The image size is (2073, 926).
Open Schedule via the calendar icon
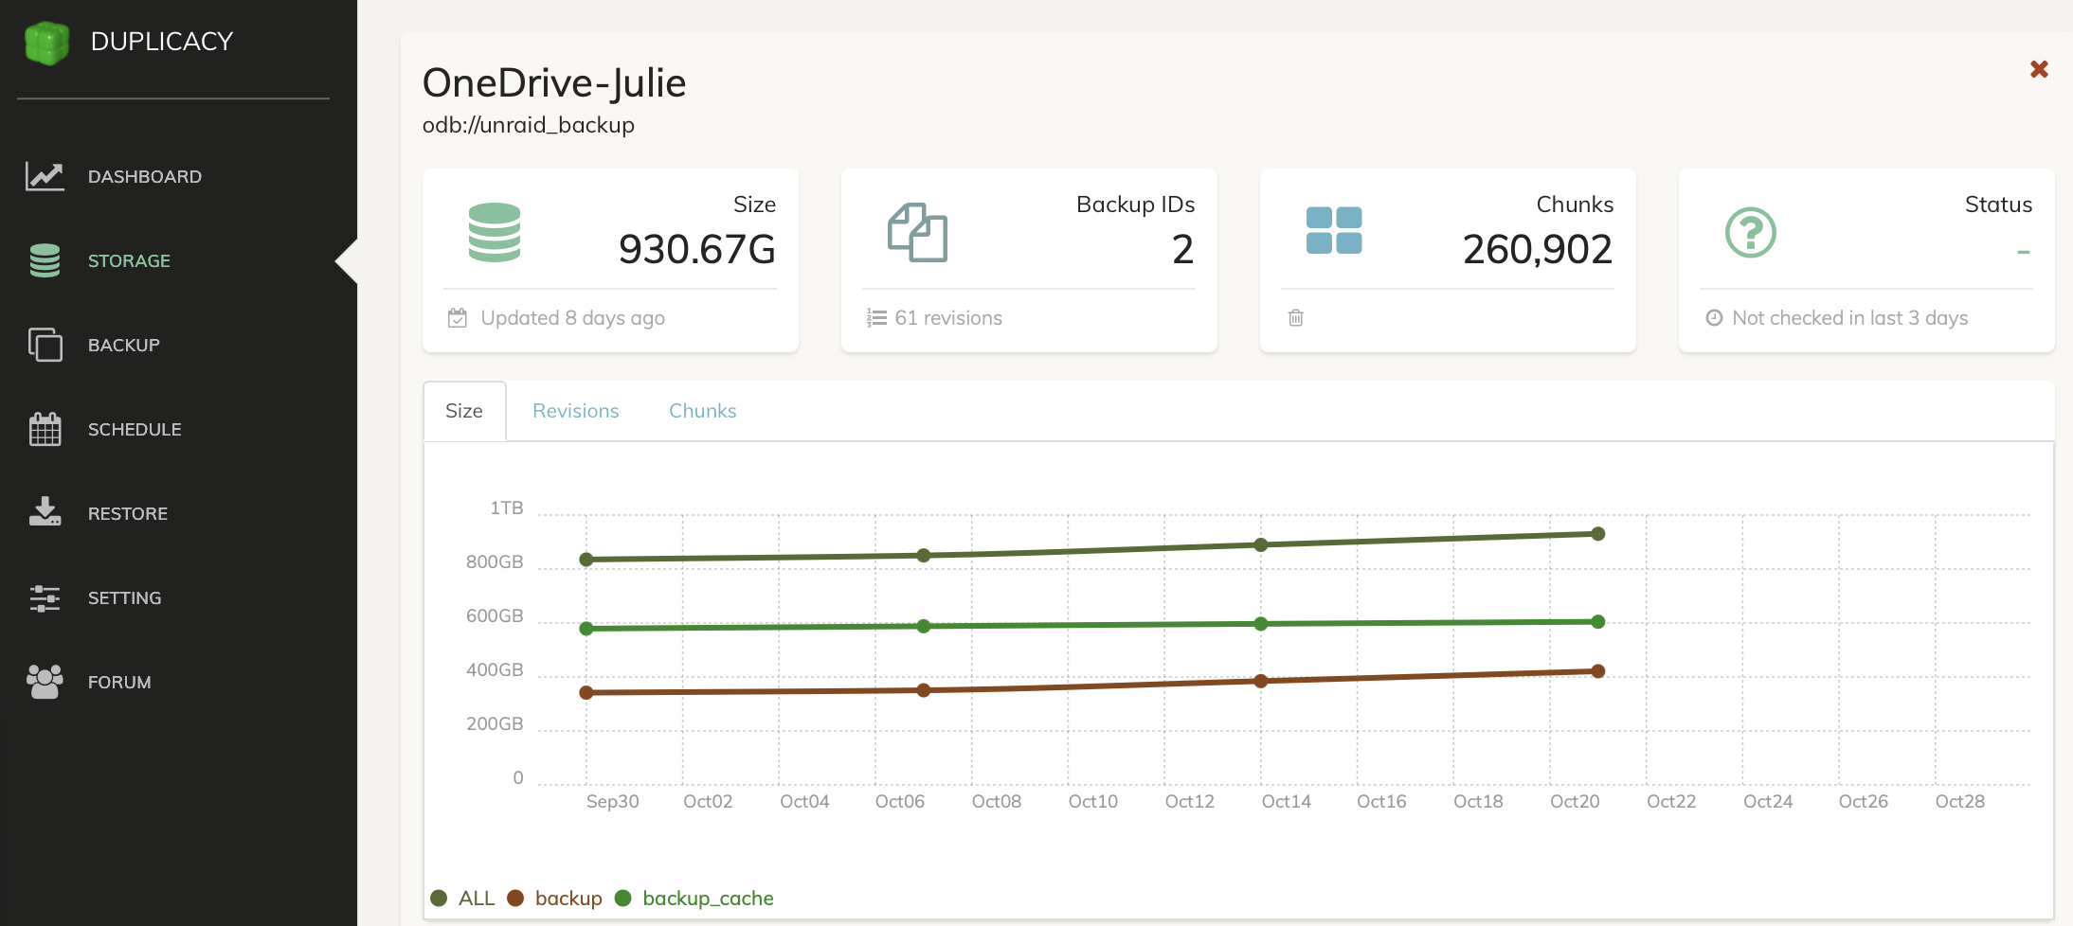click(45, 429)
